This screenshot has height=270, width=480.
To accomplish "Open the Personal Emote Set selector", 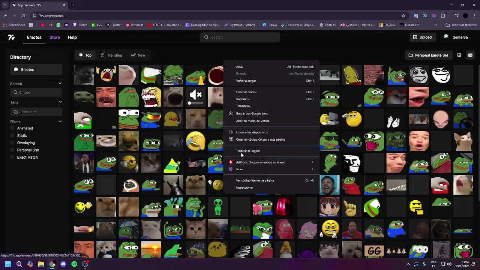I will (428, 55).
